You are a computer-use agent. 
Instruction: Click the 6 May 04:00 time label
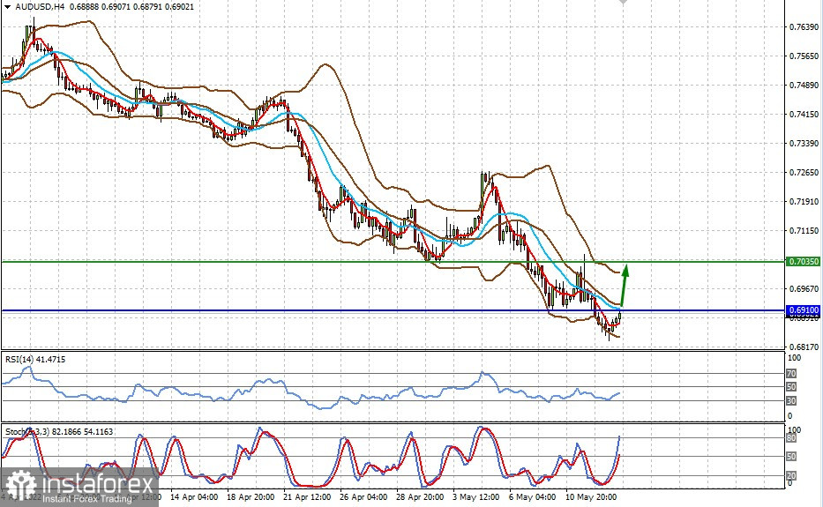coord(532,496)
